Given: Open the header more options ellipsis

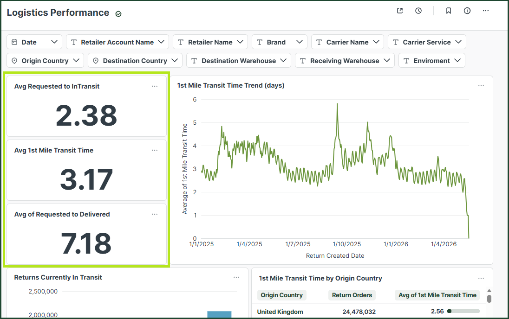Looking at the screenshot, I should point(486,11).
